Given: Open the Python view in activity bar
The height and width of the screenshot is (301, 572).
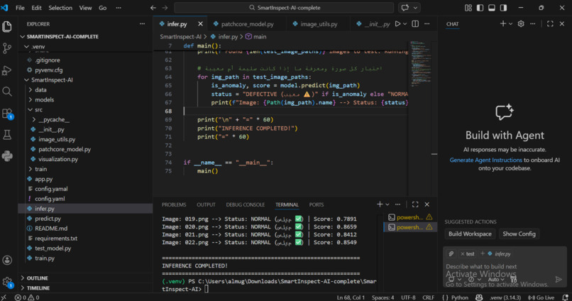Looking at the screenshot, I should (x=7, y=156).
